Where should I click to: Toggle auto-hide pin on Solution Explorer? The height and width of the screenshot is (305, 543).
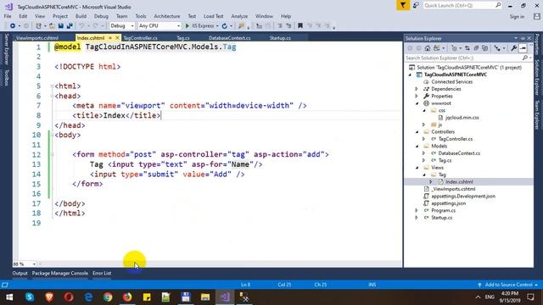point(523,38)
